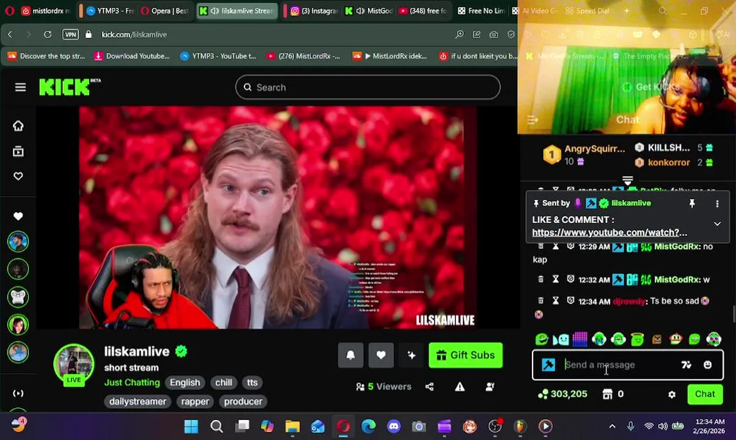Open the emoji picker smiley
Screen dimensions: 736x440
coord(707,365)
